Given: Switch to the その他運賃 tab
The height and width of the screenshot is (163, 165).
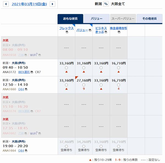Looking at the screenshot, I should 149,19.
